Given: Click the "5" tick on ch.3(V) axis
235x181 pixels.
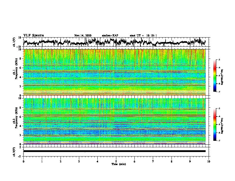Looking at the screenshot, I should (x=21, y=147).
